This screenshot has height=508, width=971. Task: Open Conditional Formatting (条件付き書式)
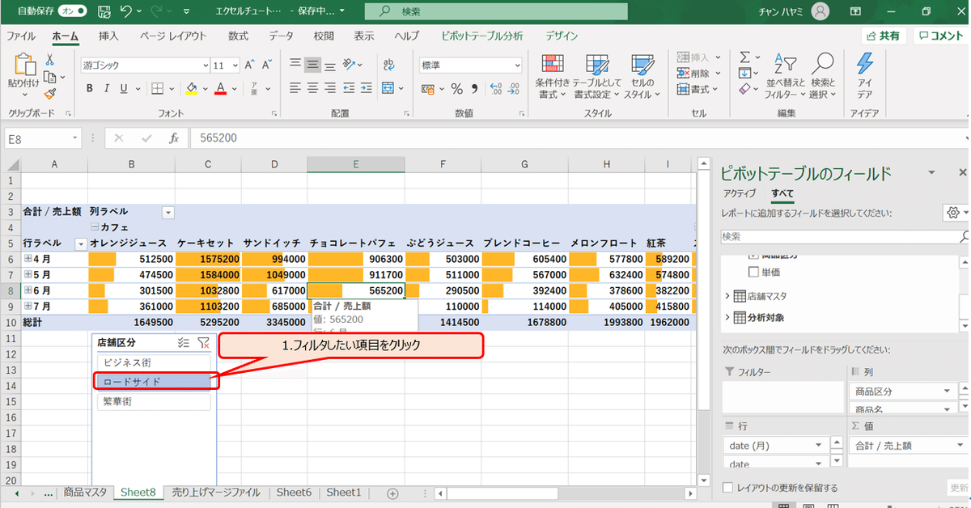pyautogui.click(x=552, y=78)
